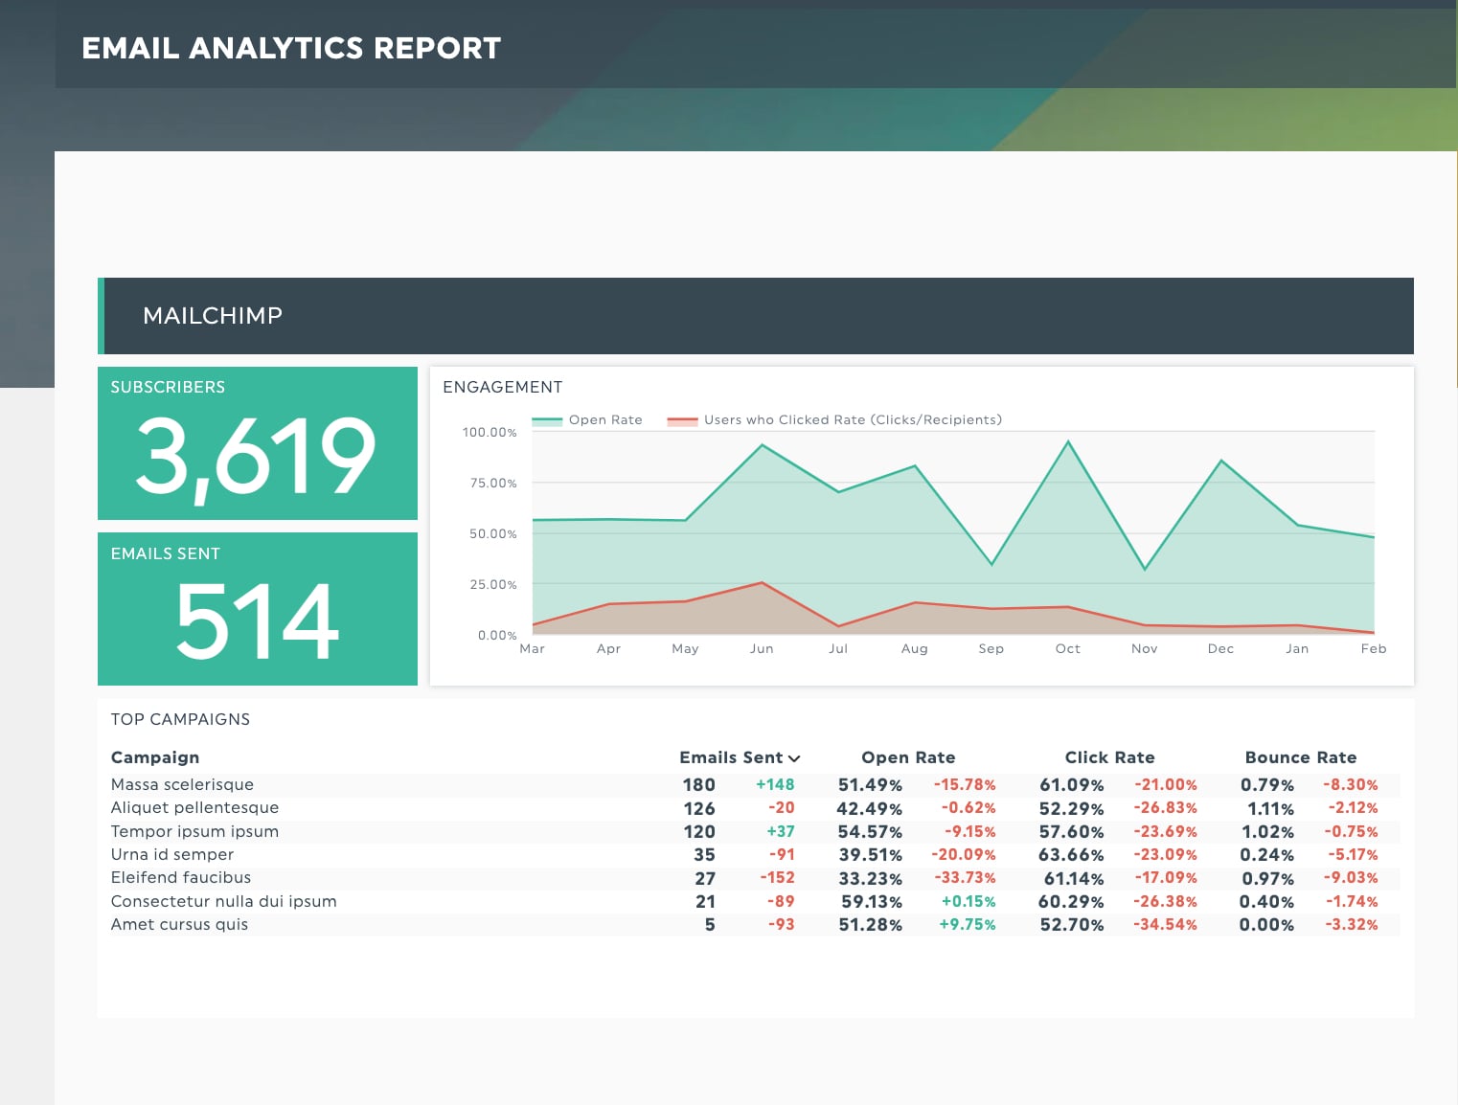
Task: Sort table by Campaign column header
Action: click(x=155, y=757)
